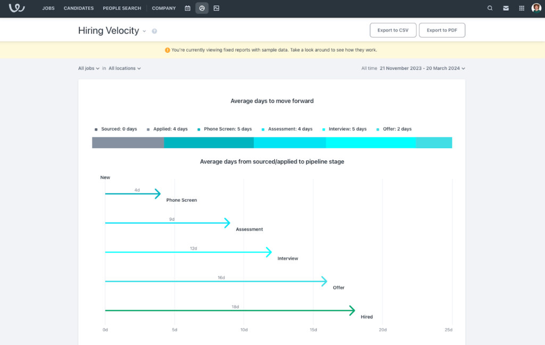Click the Phone Screen: 5 days legend
Screen dimensions: 545x345
(x=225, y=129)
